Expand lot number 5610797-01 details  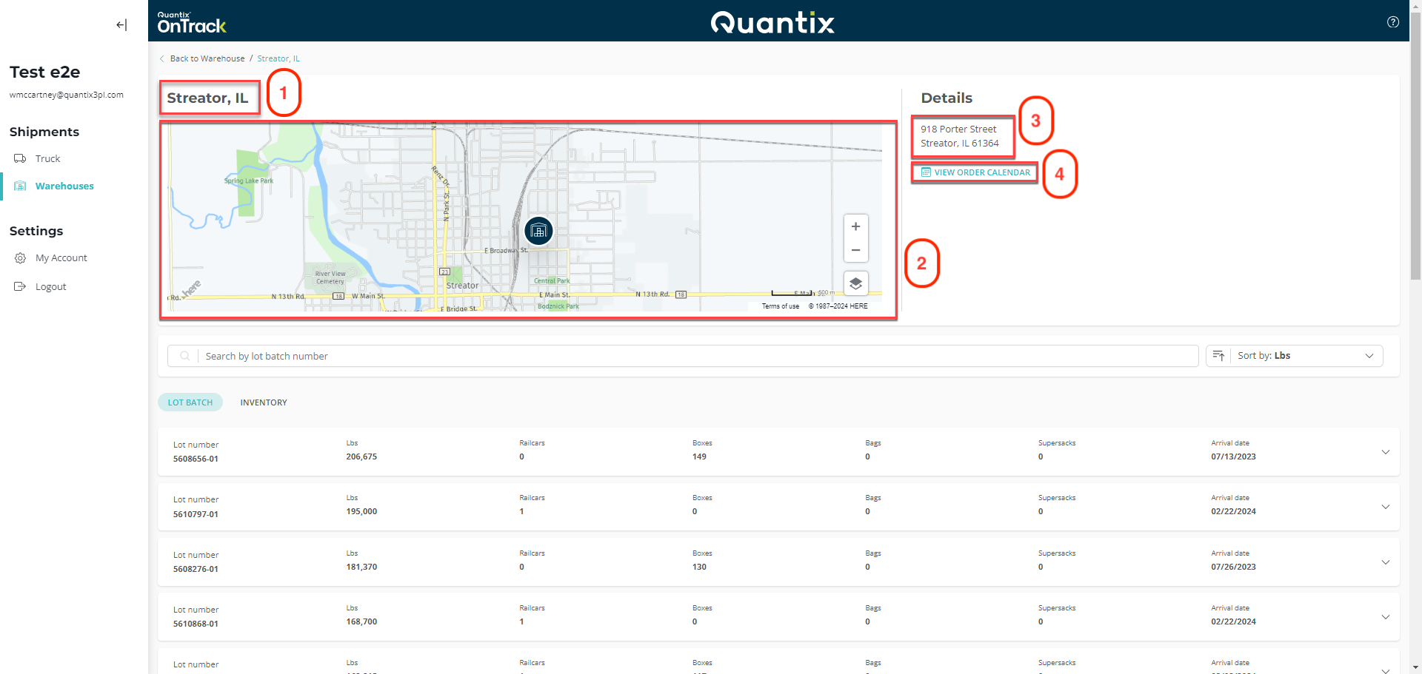click(1385, 507)
